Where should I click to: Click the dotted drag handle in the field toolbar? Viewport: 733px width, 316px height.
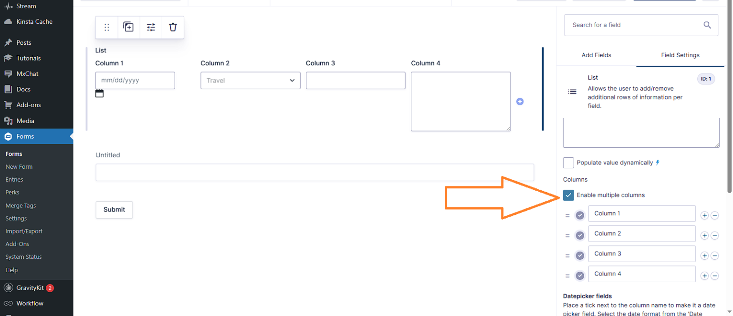(106, 27)
